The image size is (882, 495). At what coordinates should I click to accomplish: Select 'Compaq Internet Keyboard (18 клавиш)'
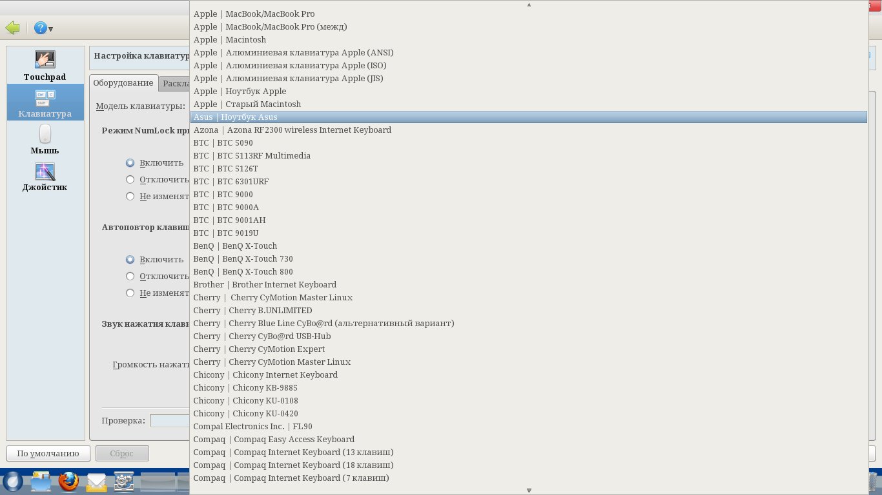click(529, 465)
